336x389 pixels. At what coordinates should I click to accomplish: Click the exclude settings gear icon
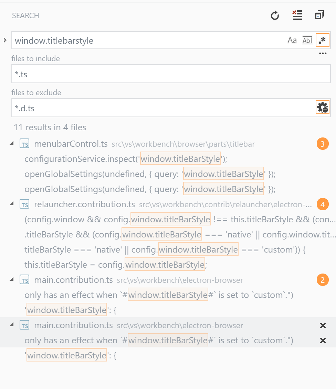click(323, 107)
